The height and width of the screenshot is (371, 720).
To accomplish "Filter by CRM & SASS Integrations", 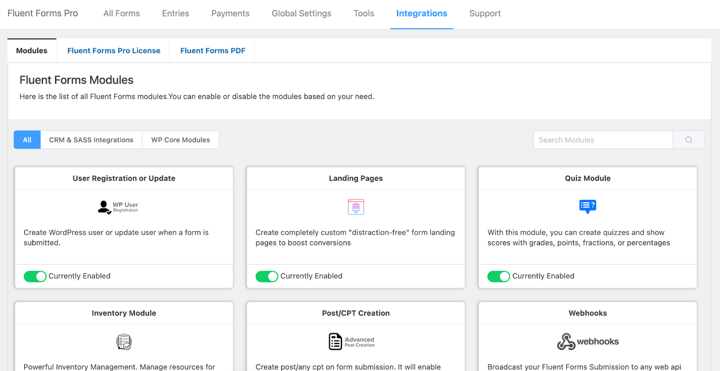I will [x=91, y=140].
